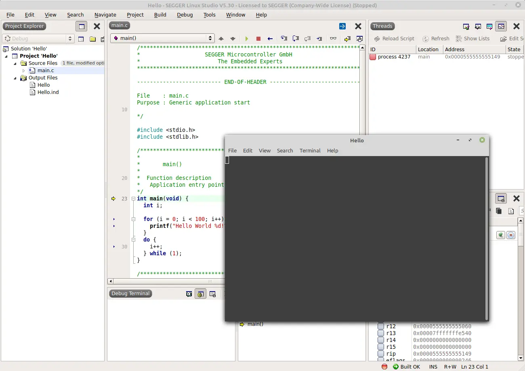
Task: Open the Debug menu
Action: coord(185,15)
